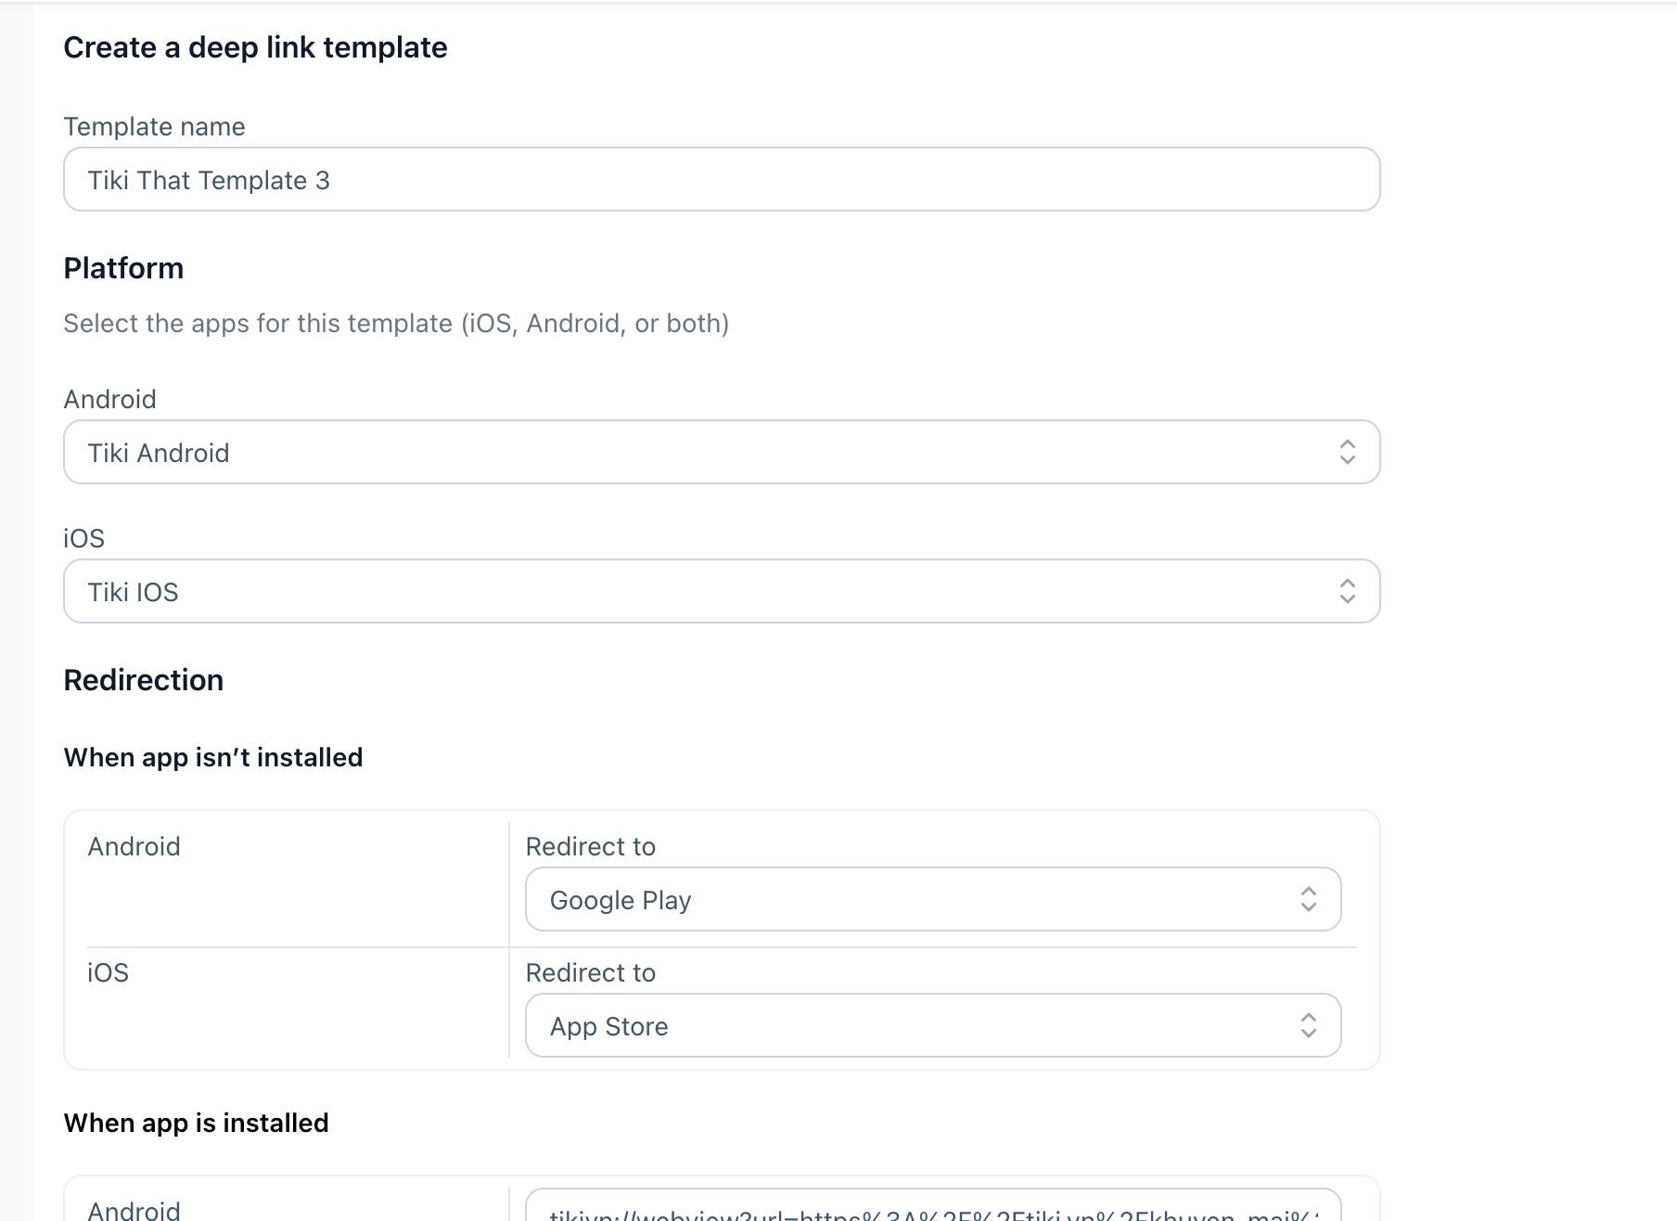Image resolution: width=1677 pixels, height=1221 pixels.
Task: Click the 'Template name' label
Action: (154, 126)
